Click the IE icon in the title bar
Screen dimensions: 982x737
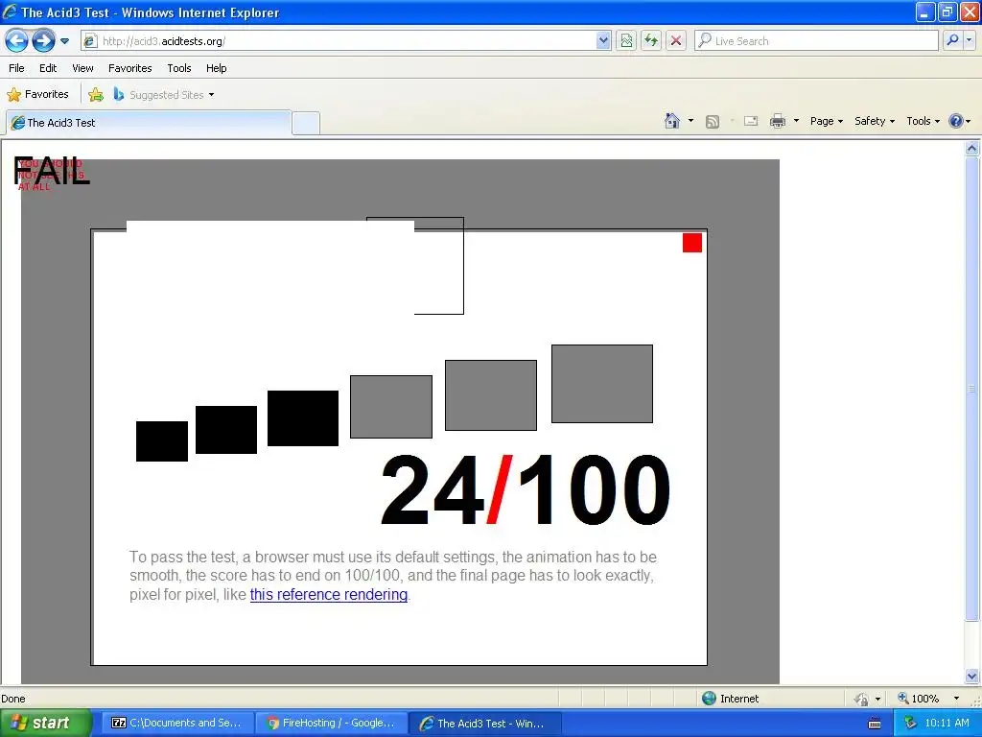coord(10,12)
